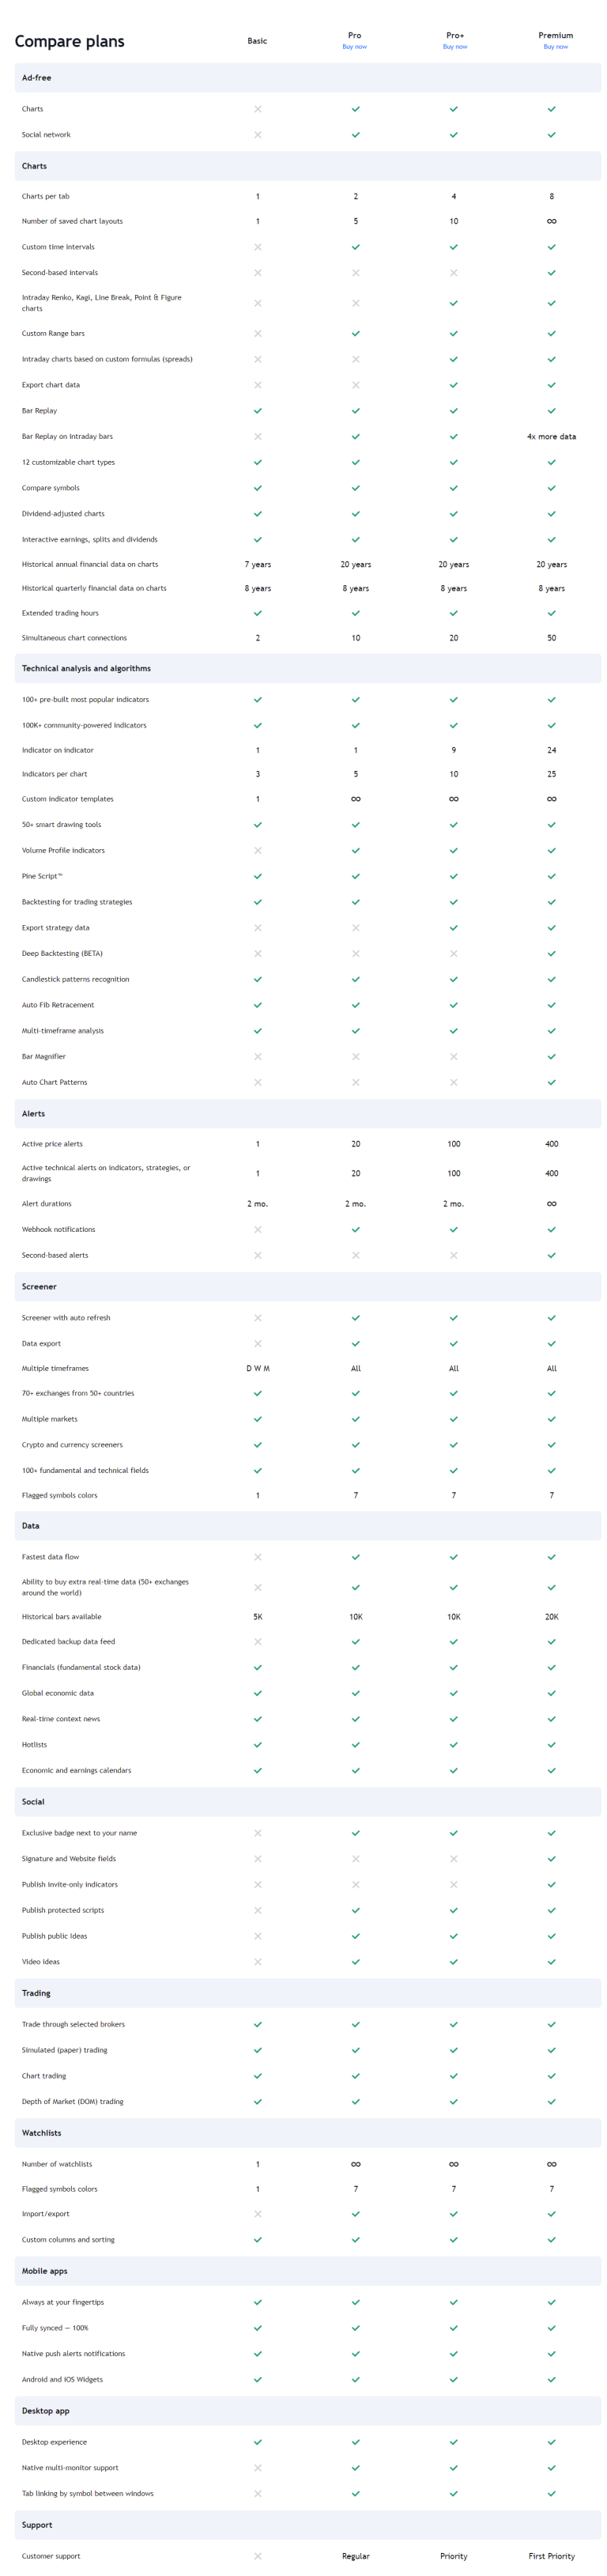Toggle the Basic checkmark for Simulated paper trading
Viewport: 607px width, 2576px height.
click(x=257, y=2049)
